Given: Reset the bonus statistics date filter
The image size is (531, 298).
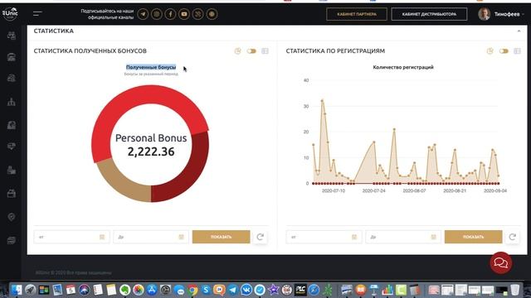Looking at the screenshot, I should 260,237.
